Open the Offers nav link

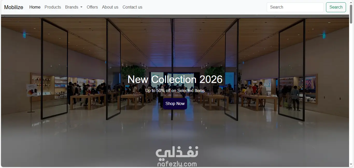[92, 7]
